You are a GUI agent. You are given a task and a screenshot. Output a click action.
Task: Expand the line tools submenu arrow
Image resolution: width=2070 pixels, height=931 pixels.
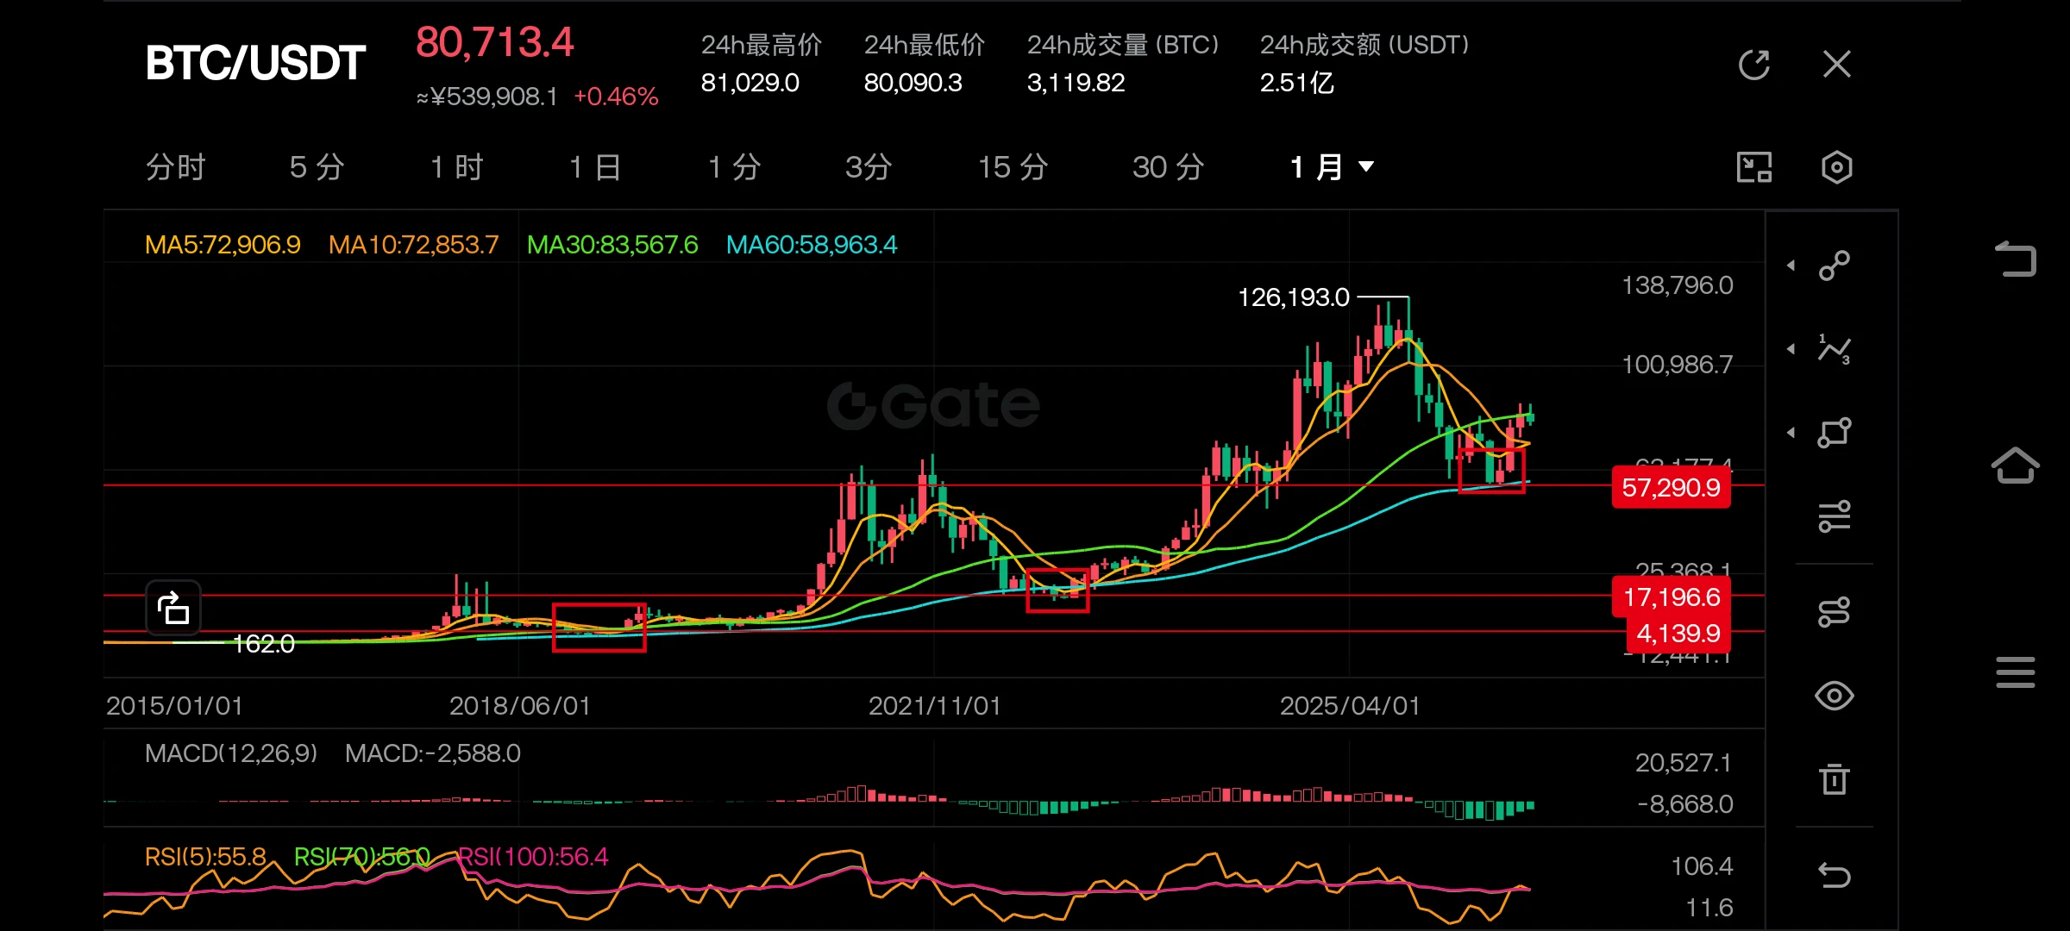1791,266
